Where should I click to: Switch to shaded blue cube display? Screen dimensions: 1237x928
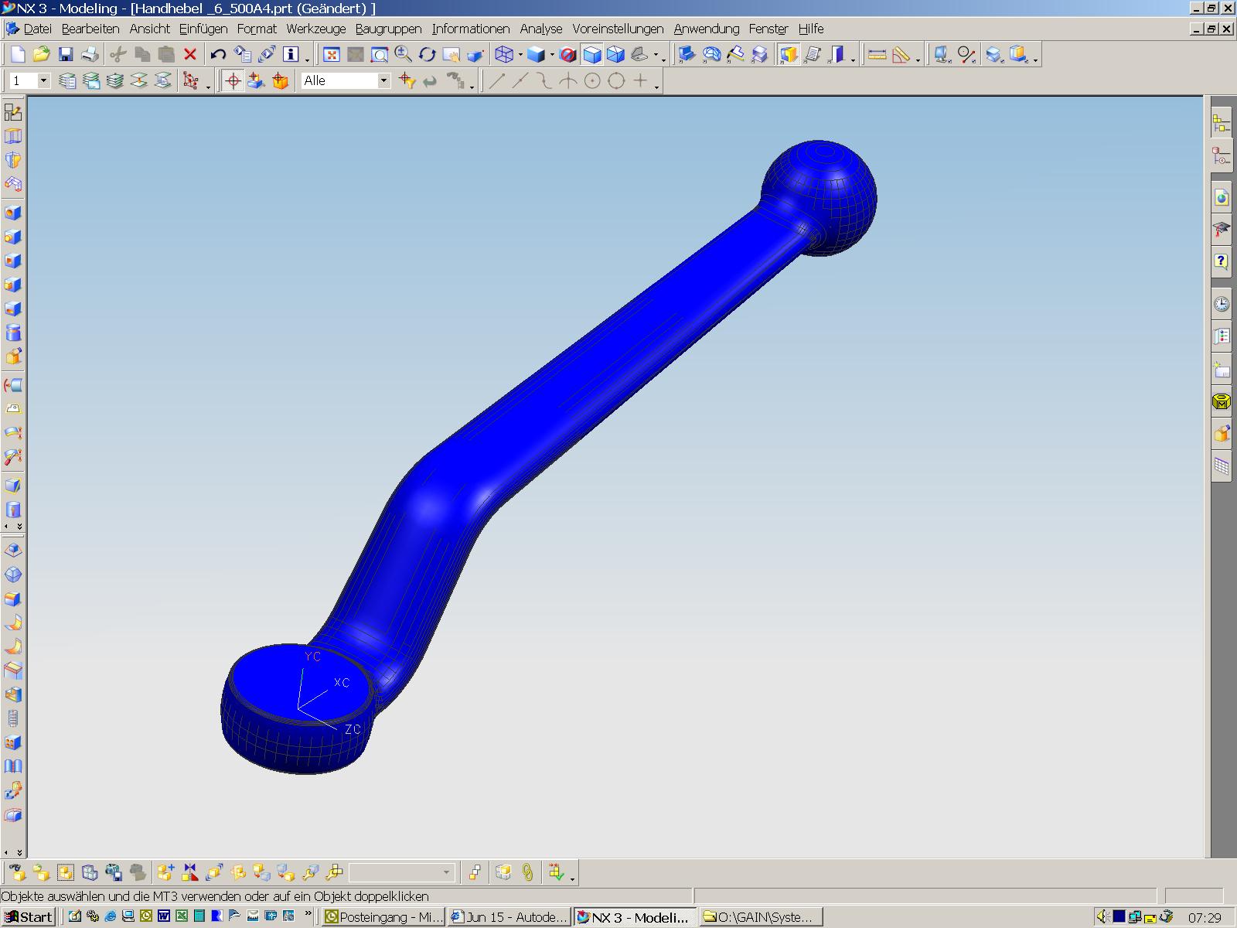(x=536, y=54)
